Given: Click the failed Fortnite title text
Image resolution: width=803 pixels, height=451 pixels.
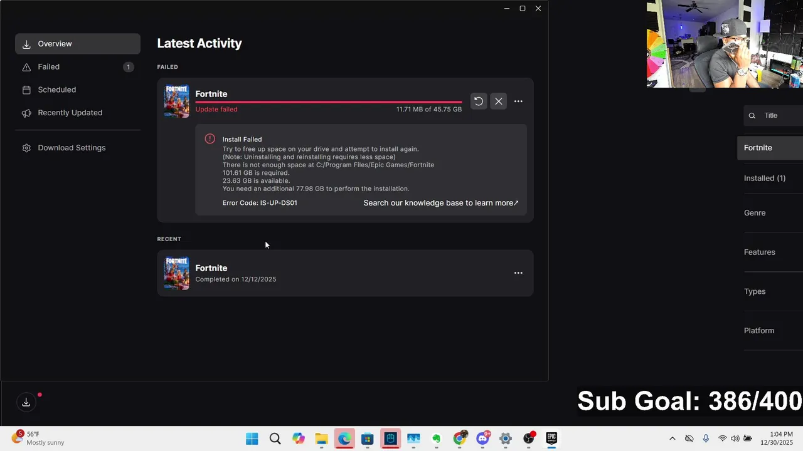Looking at the screenshot, I should (211, 94).
